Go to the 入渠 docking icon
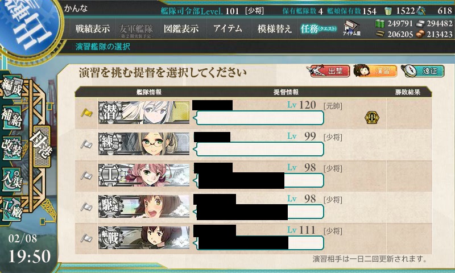 tap(12, 179)
